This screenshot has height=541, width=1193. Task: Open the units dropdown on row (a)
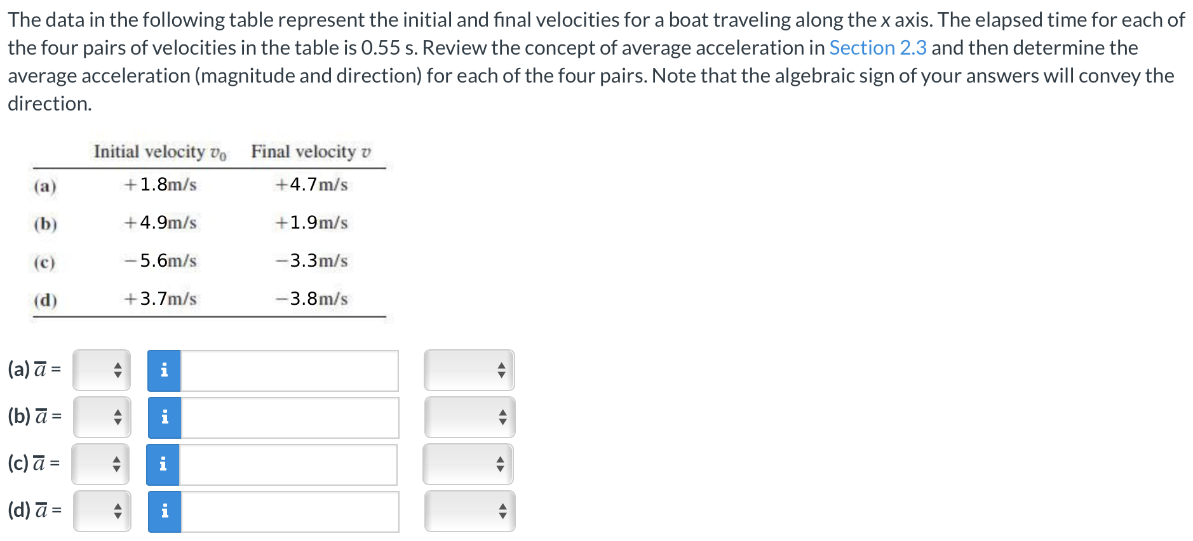(469, 371)
